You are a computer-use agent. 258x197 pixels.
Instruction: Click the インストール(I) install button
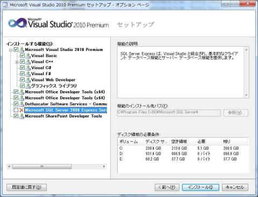(200, 187)
